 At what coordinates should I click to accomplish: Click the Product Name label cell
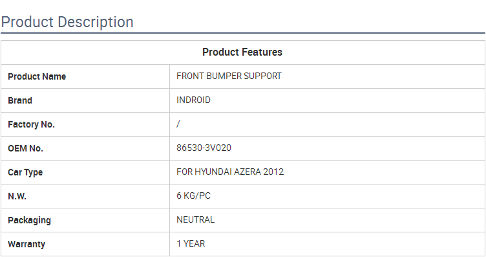tap(85, 76)
